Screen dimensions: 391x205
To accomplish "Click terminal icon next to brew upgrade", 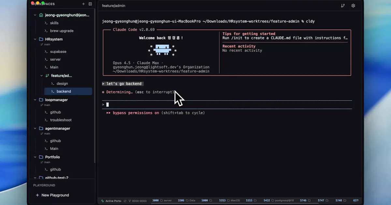I will click(x=46, y=31).
